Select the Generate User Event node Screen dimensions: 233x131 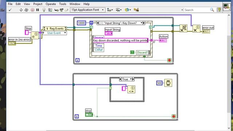pos(131,90)
